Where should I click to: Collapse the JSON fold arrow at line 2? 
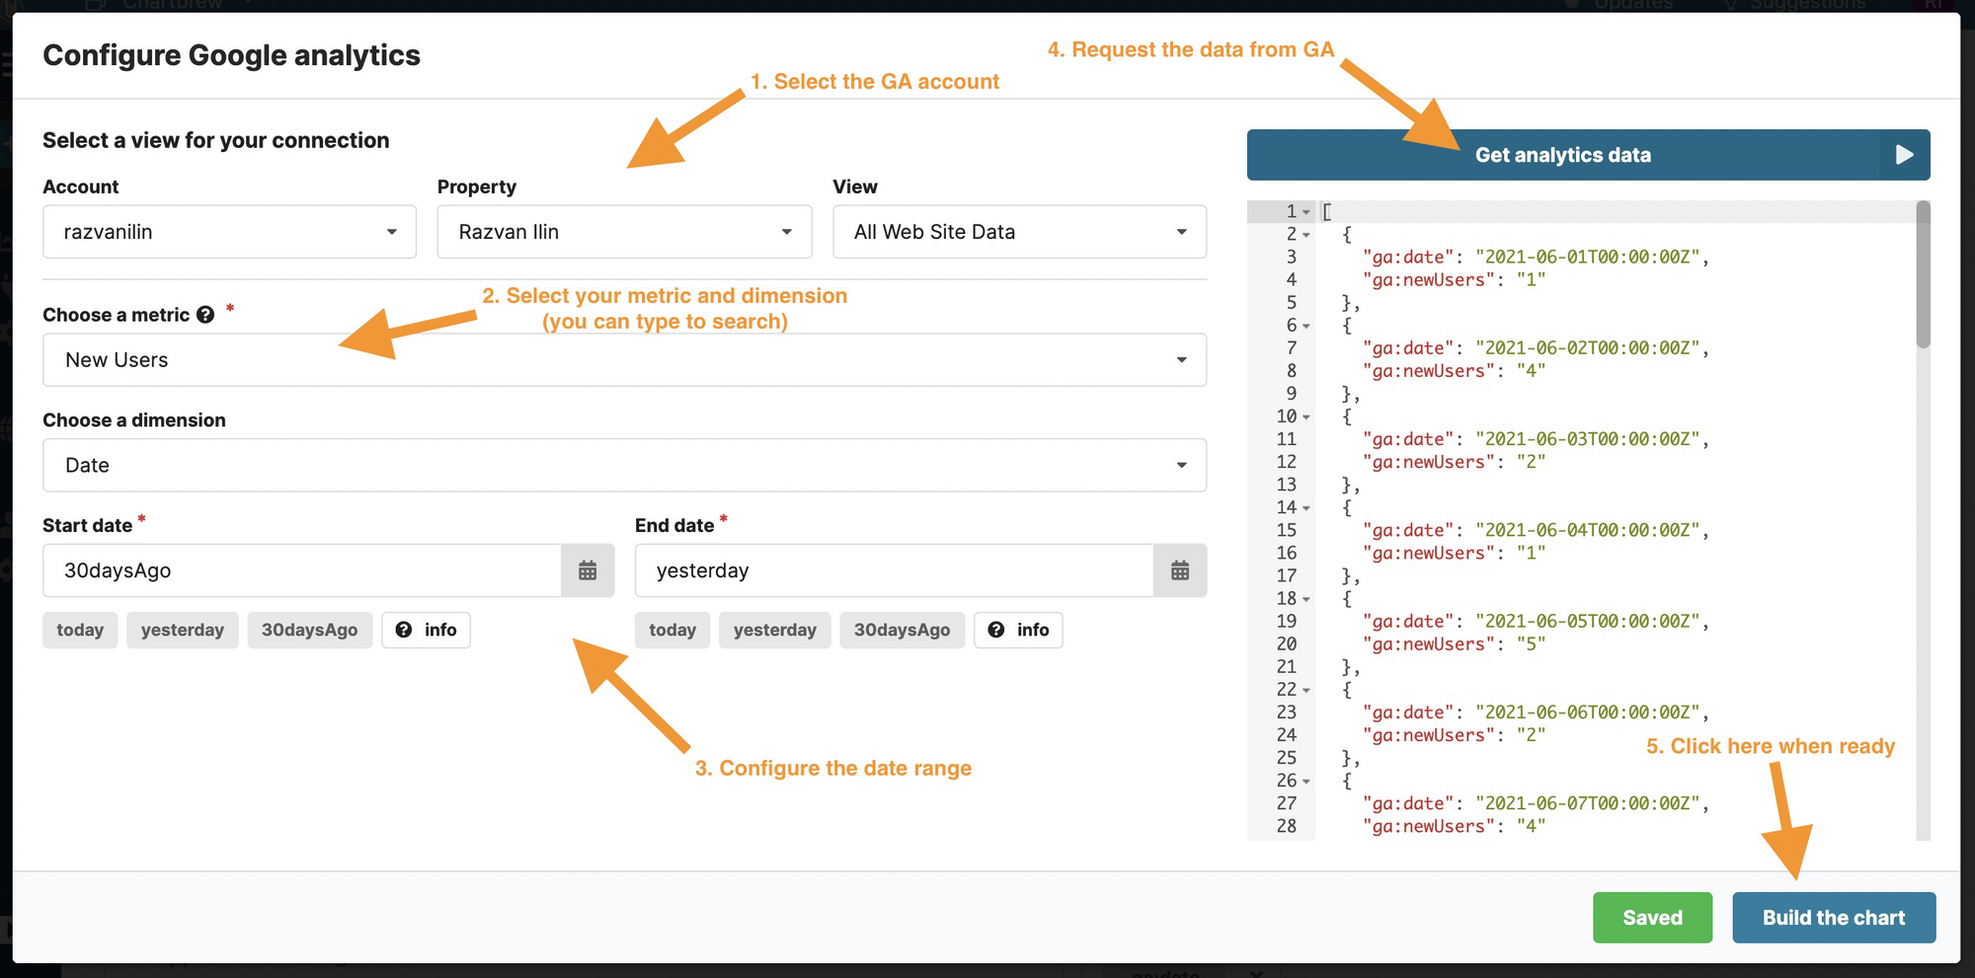tap(1306, 235)
